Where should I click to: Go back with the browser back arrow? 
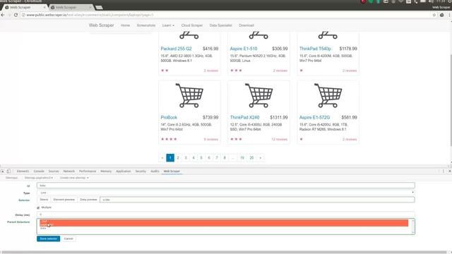point(3,15)
